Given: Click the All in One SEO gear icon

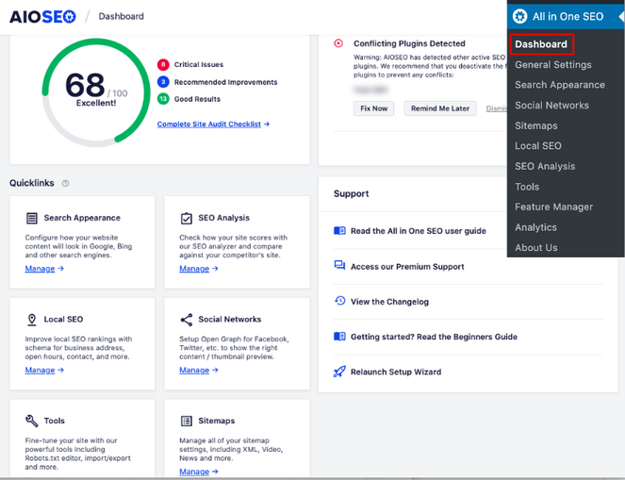Looking at the screenshot, I should [519, 16].
